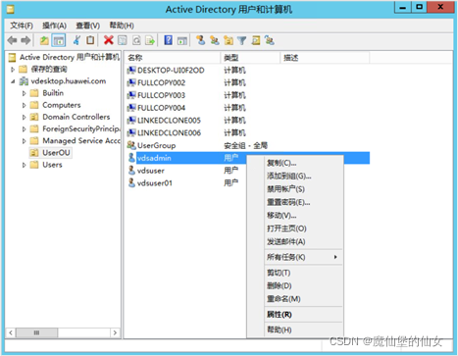The image size is (458, 356).
Task: Toggle the show/hide console tree icon
Action: [59, 40]
